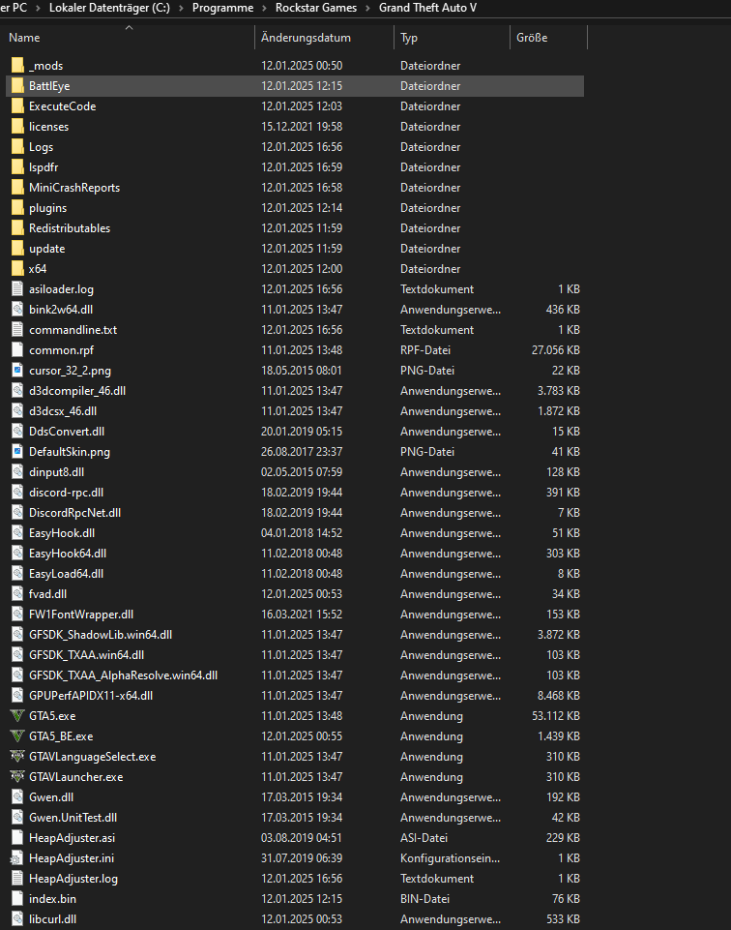Click the GTAVLanguageSelect.exe icon
Image resolution: width=731 pixels, height=930 pixels.
tap(17, 756)
